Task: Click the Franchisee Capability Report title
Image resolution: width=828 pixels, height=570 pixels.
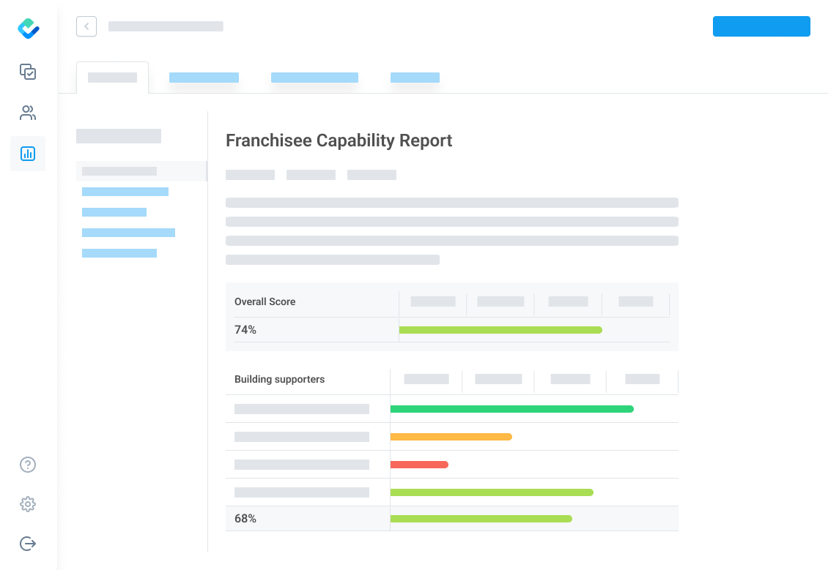Action: tap(339, 140)
